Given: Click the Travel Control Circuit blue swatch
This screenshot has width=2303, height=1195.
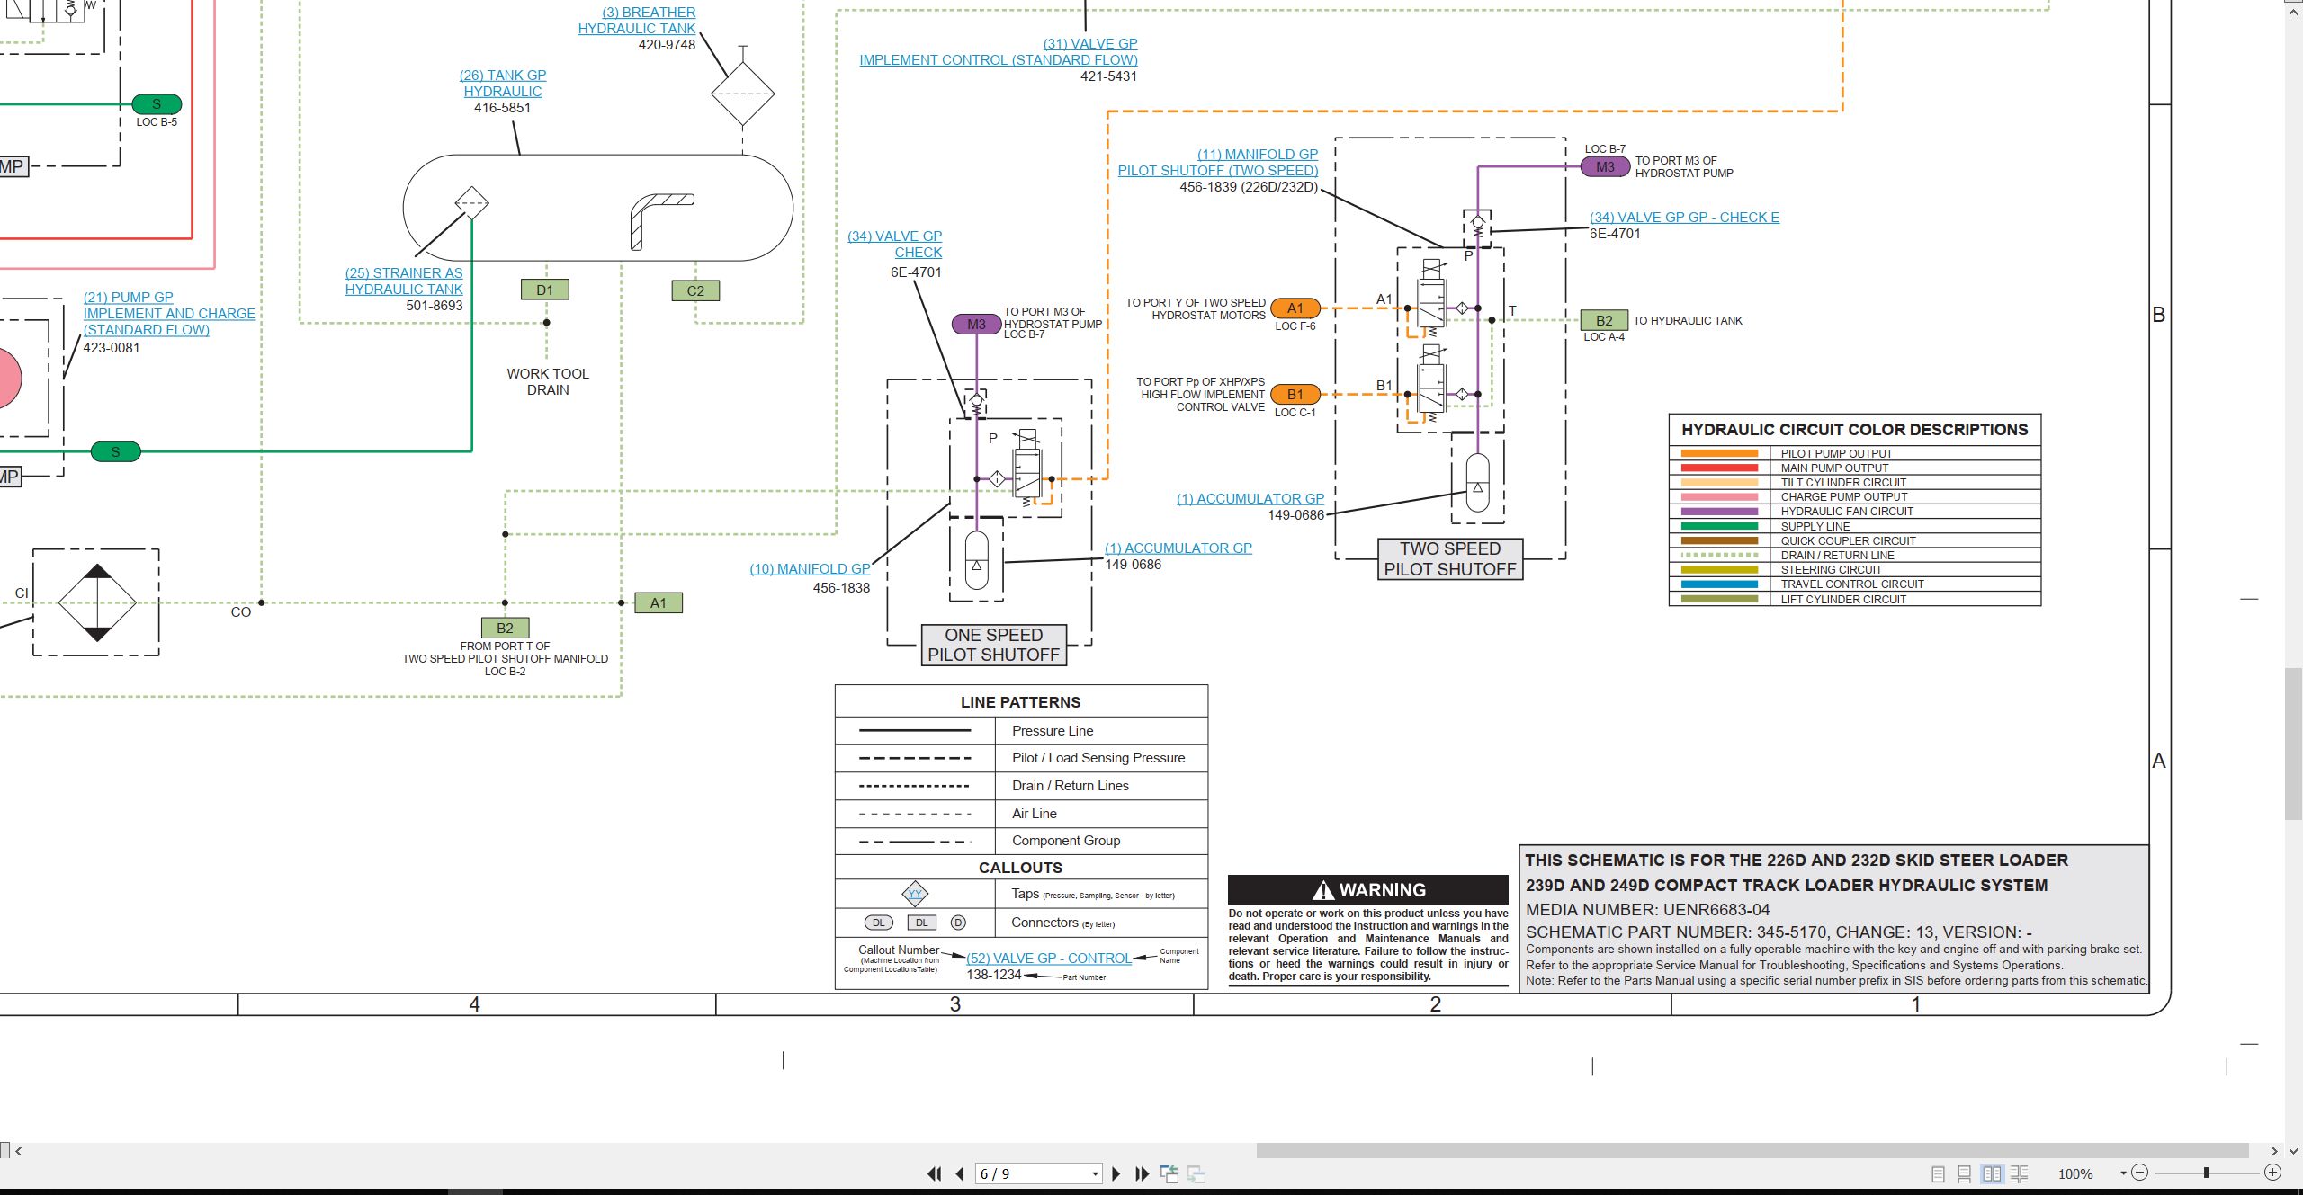Looking at the screenshot, I should (1719, 584).
